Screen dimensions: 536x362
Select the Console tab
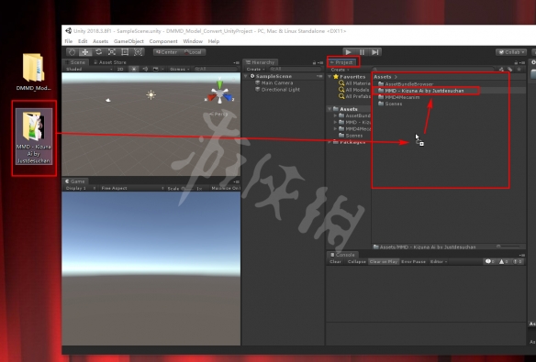pos(342,255)
